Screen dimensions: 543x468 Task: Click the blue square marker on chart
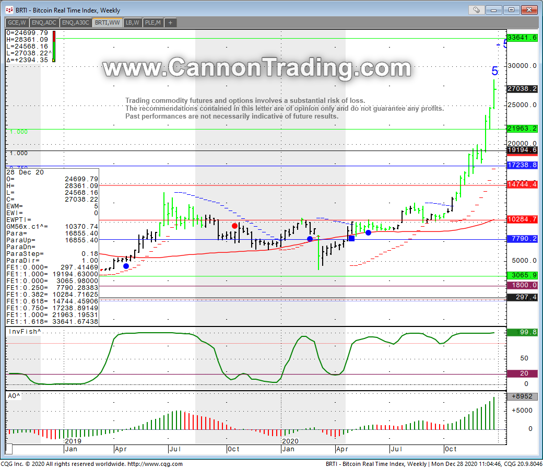351,238
